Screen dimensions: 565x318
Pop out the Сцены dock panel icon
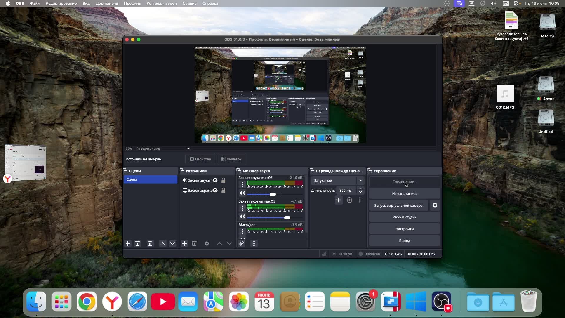[x=125, y=171]
